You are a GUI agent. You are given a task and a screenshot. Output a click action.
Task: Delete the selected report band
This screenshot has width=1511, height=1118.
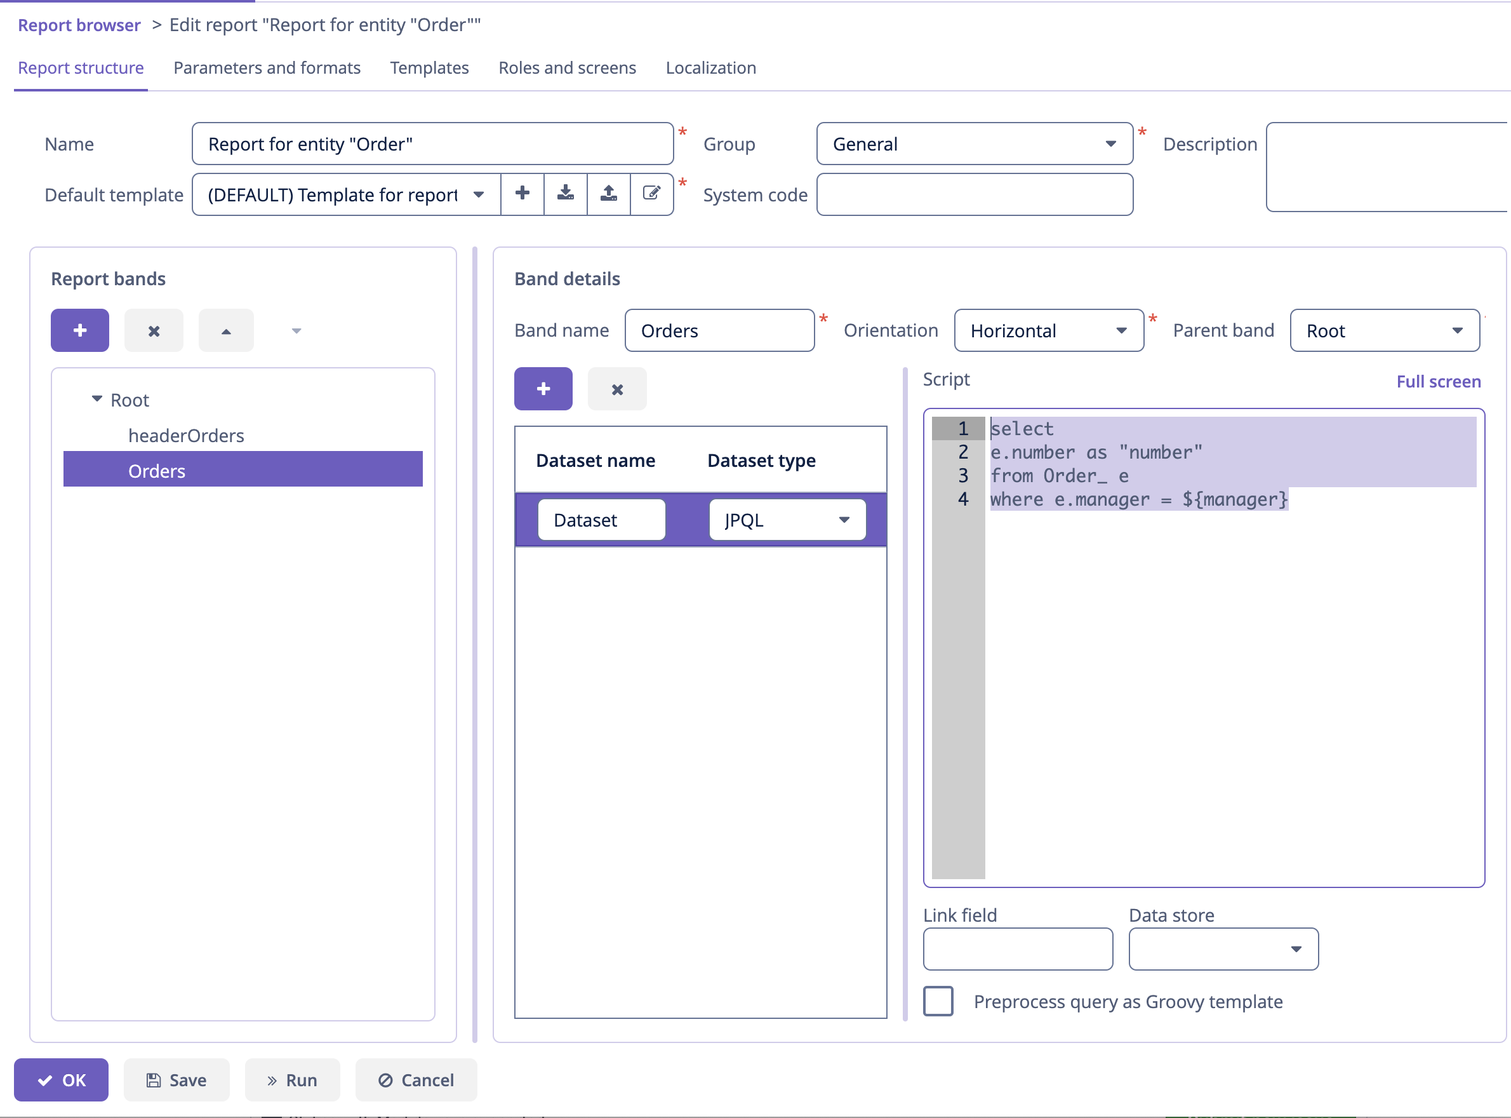tap(154, 330)
